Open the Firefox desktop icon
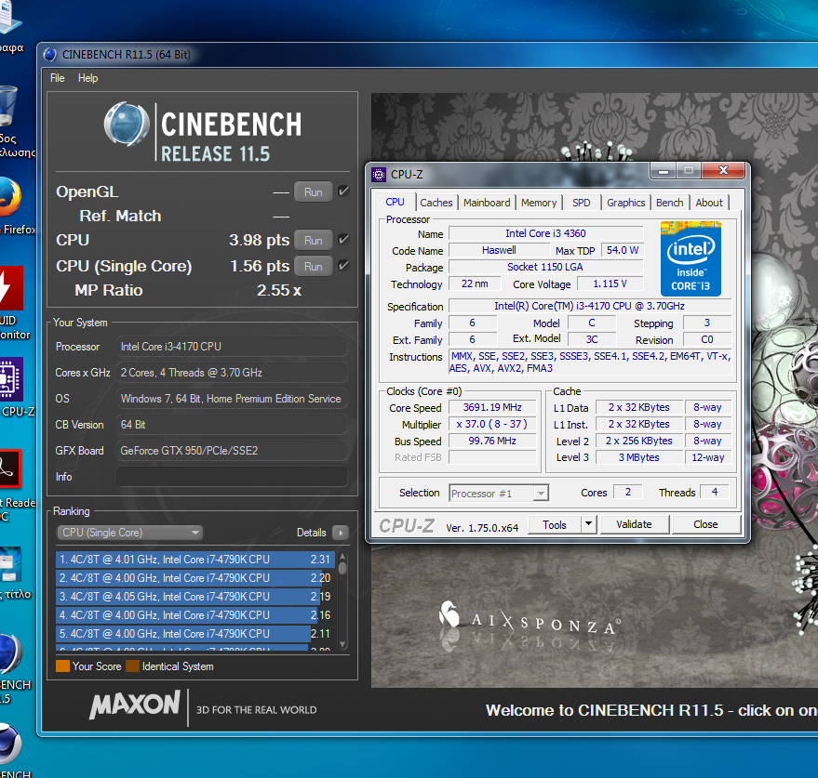 coord(9,197)
